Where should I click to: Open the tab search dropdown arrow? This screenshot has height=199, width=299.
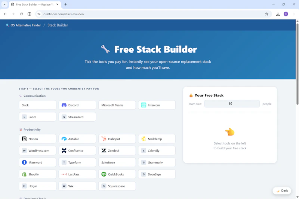(x=4, y=4)
